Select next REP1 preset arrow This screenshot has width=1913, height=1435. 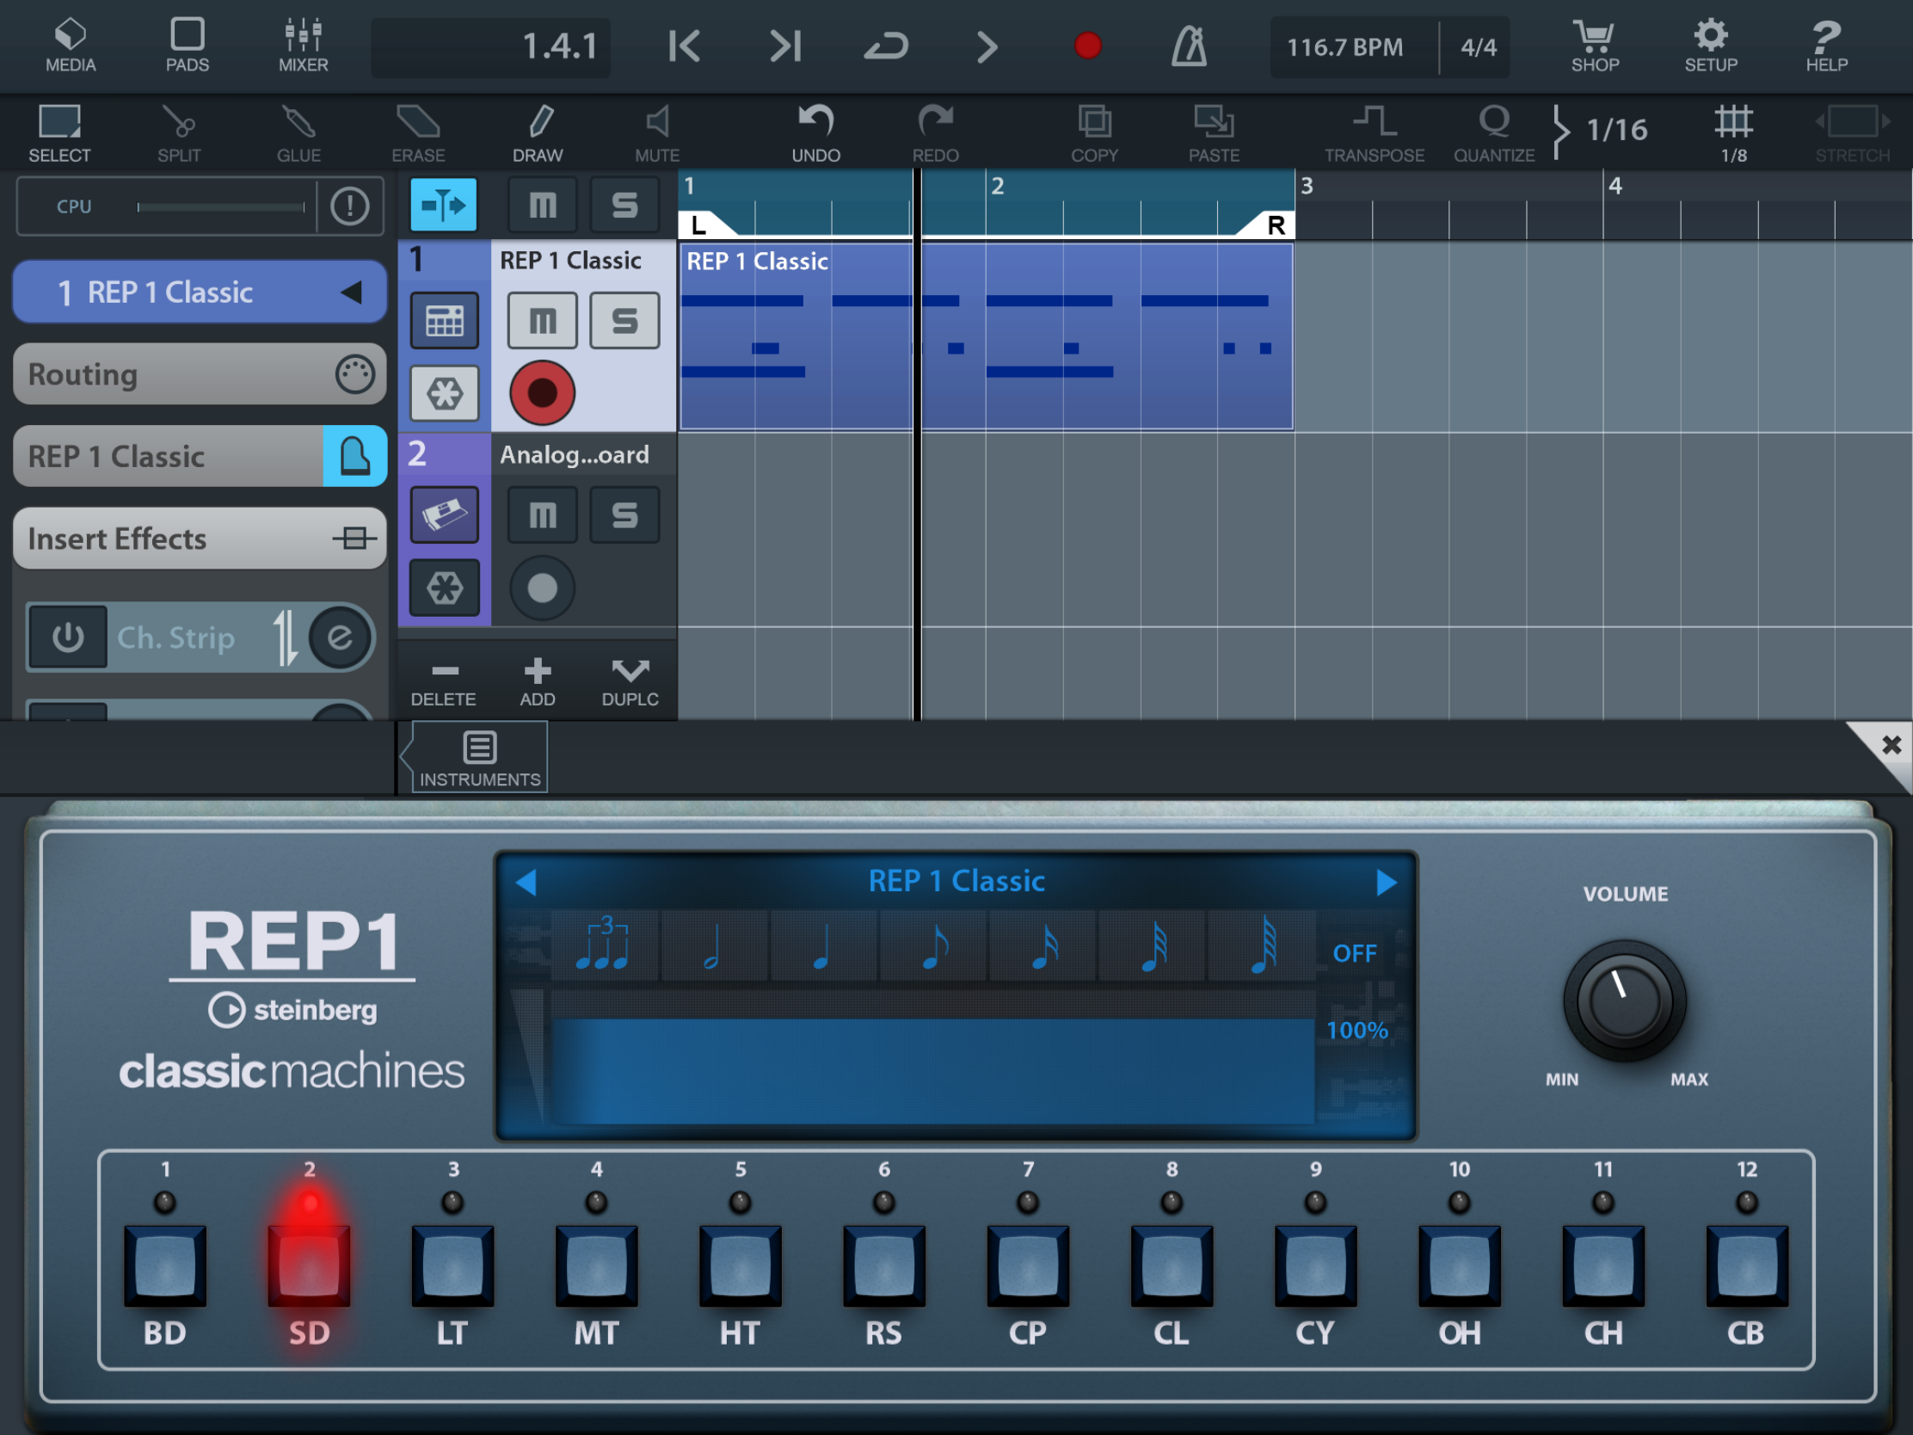(1386, 883)
